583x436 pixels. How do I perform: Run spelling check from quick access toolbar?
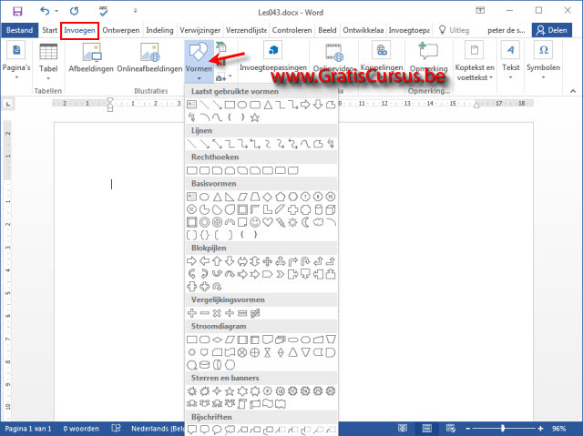tap(103, 11)
